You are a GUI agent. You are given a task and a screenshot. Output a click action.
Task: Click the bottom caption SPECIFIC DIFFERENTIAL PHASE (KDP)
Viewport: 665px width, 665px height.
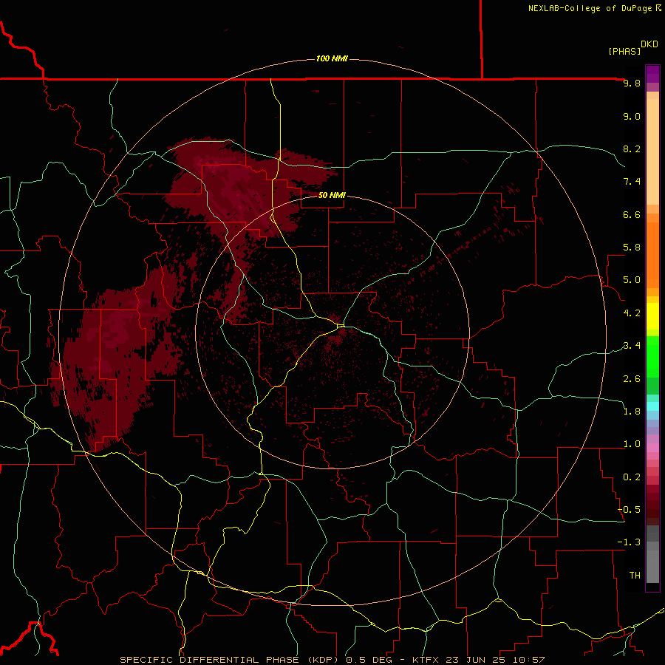click(x=231, y=660)
